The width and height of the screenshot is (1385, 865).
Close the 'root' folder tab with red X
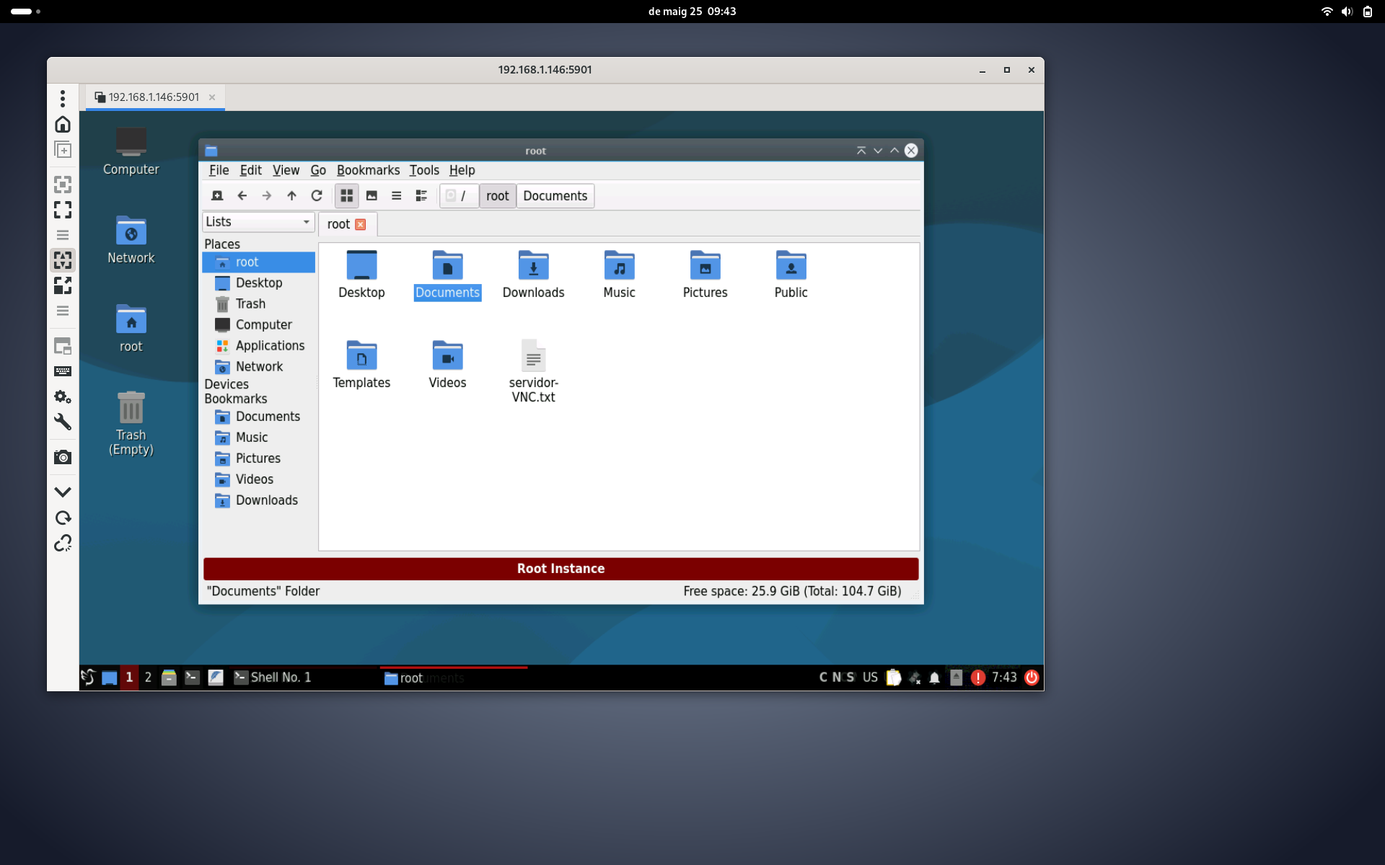pos(361,224)
